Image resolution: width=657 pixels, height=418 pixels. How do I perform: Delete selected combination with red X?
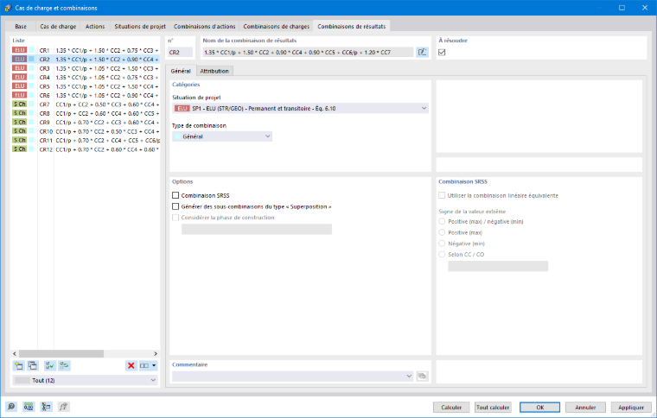click(x=131, y=365)
